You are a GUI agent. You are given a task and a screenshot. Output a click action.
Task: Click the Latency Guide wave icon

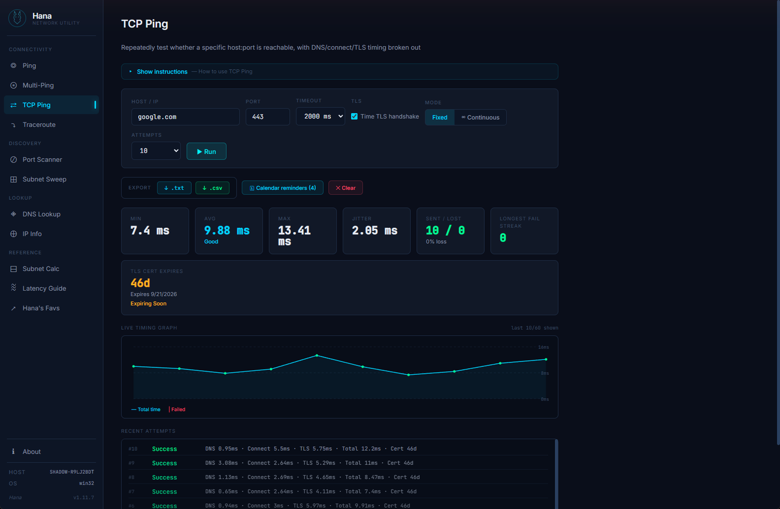tap(13, 288)
